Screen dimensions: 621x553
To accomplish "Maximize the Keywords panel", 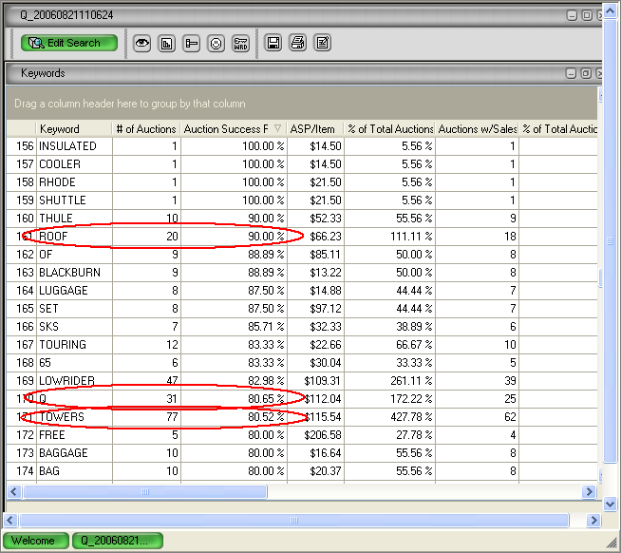I will coord(586,73).
